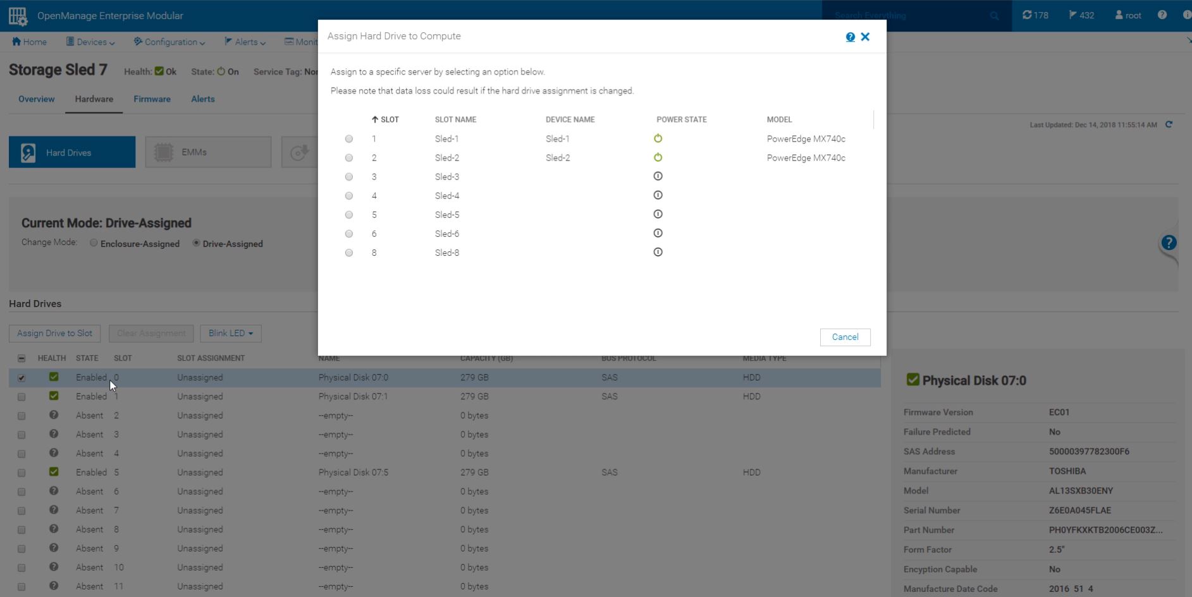Viewport: 1192px width, 597px height.
Task: Uncheck the Physical Disk 07:0 row checkbox
Action: [22, 378]
